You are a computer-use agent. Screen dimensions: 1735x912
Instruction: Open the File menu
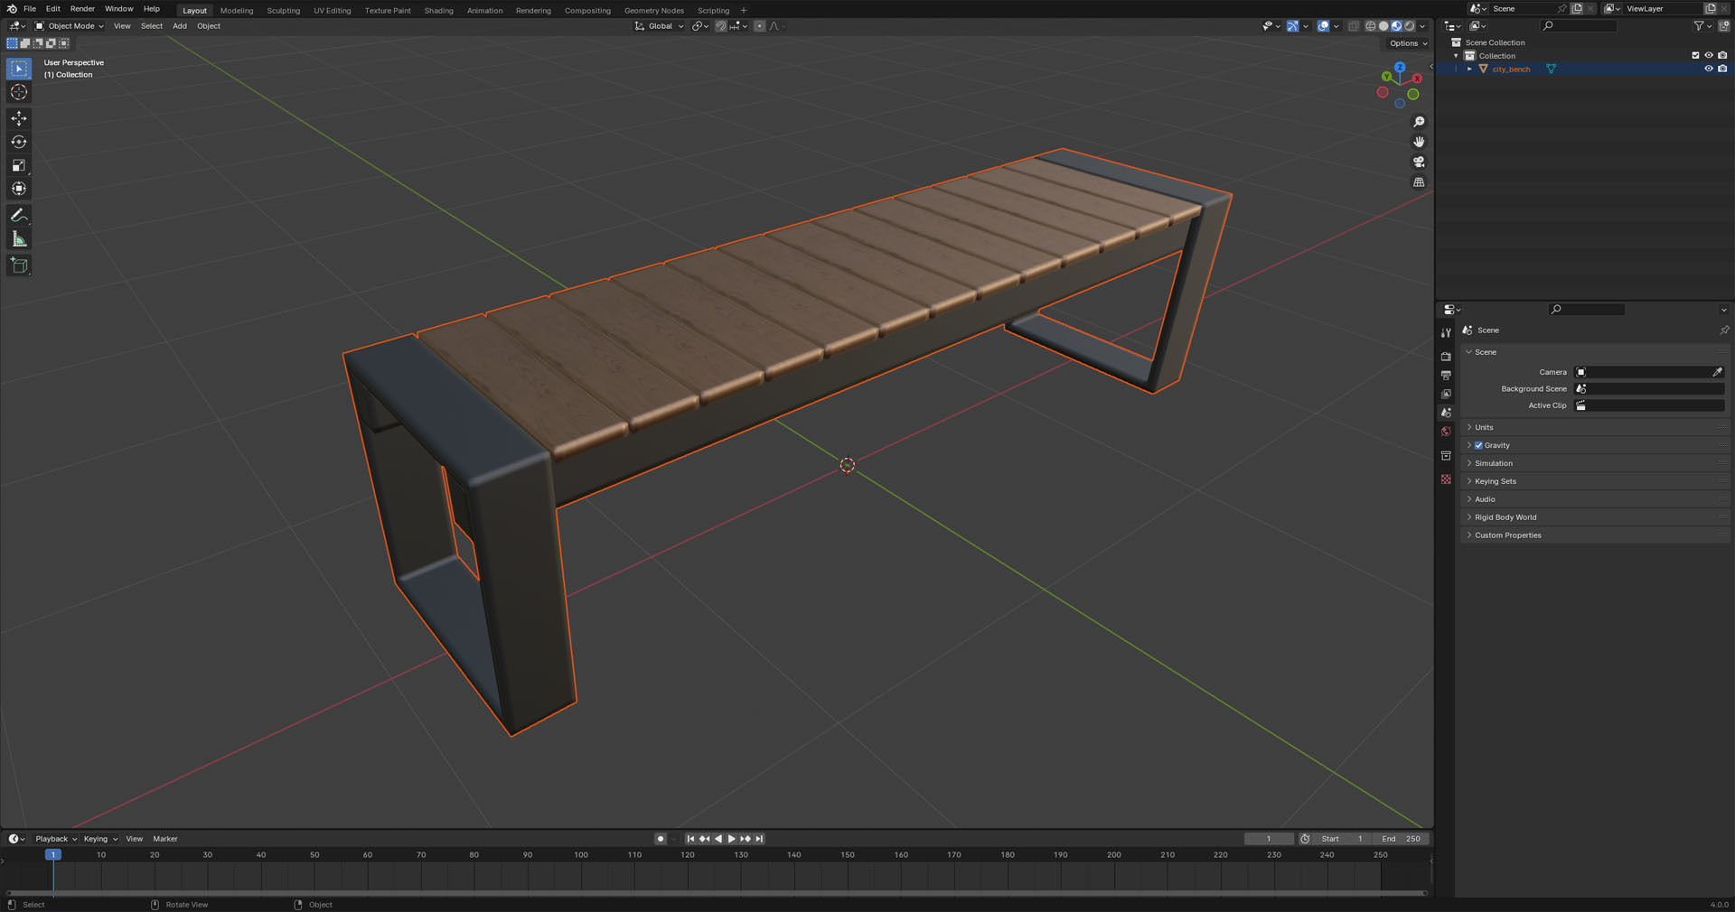tap(30, 9)
